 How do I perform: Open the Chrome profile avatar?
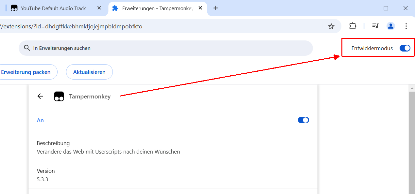[x=391, y=26]
